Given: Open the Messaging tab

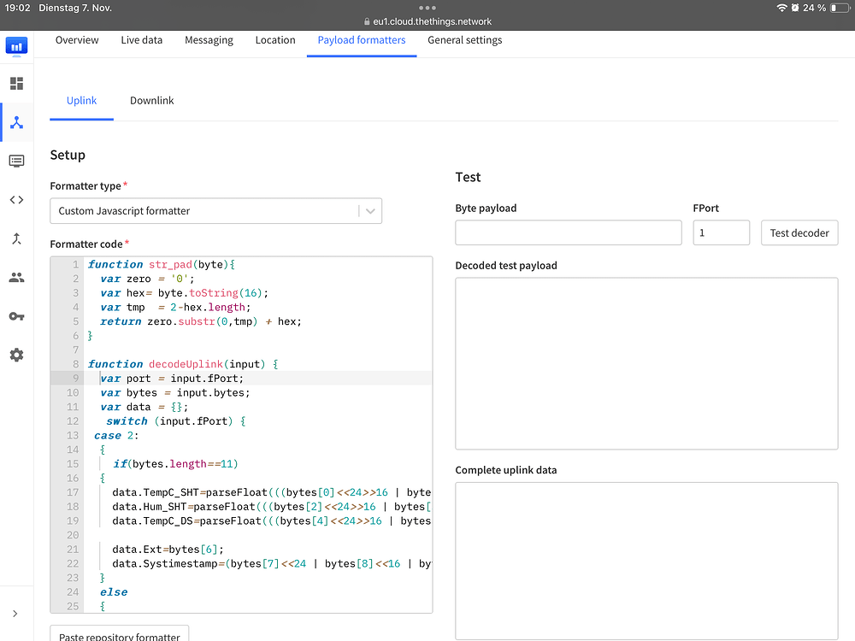Looking at the screenshot, I should point(209,40).
